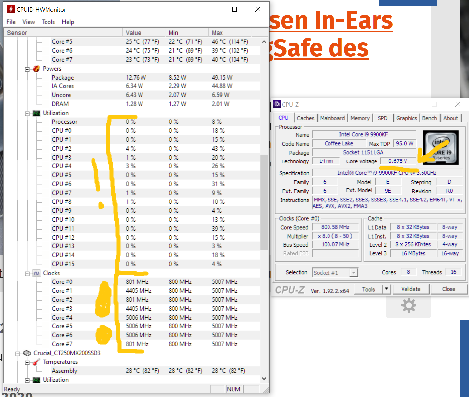Switch to the Memory tab in CPU-Z
Viewport: 469px width, 401px height.
[360, 118]
